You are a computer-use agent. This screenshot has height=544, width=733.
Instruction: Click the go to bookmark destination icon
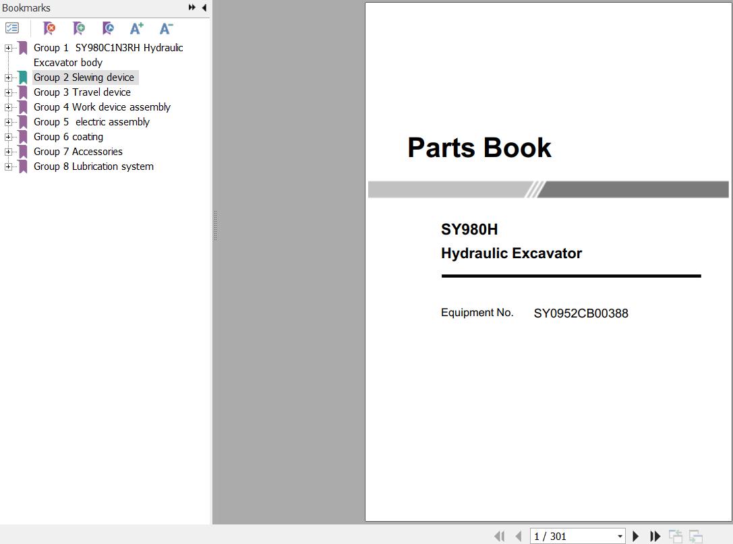[108, 28]
